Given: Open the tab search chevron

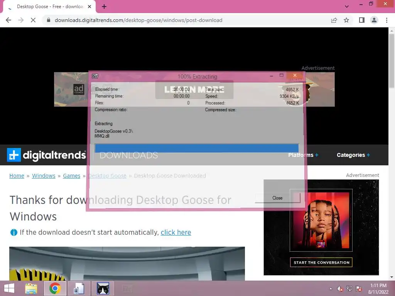Looking at the screenshot, I should (x=347, y=7).
